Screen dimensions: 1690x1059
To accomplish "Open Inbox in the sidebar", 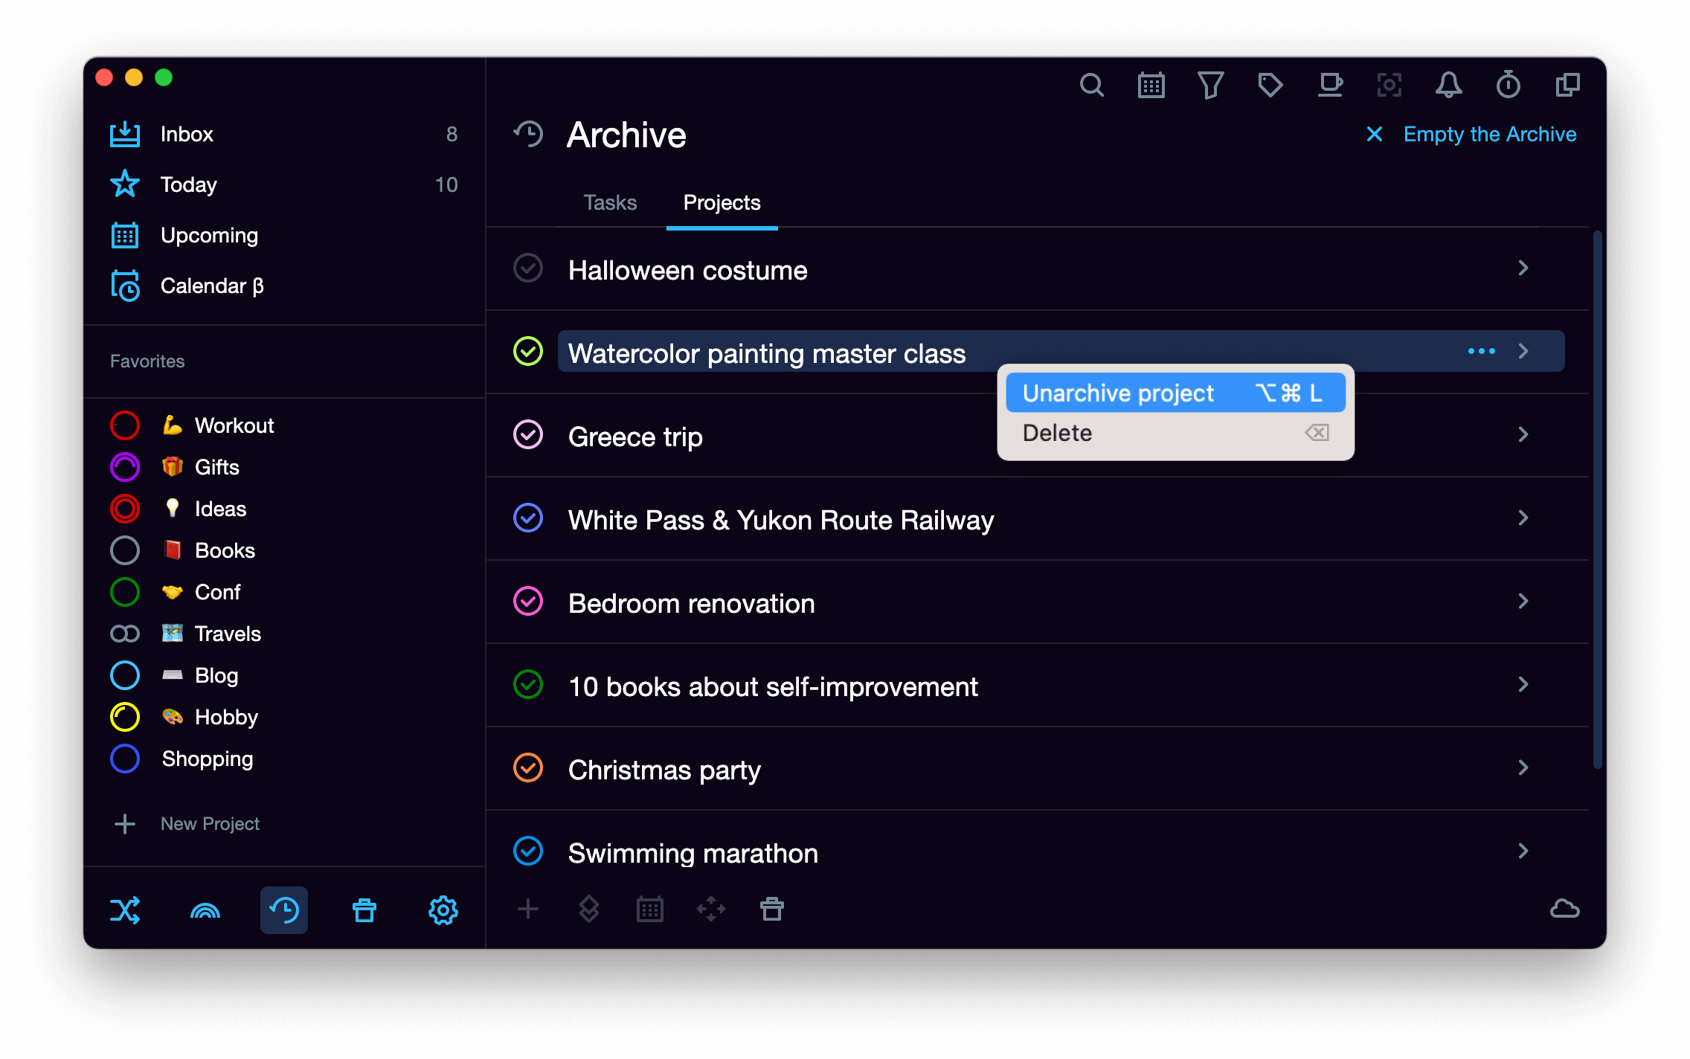I will point(284,134).
